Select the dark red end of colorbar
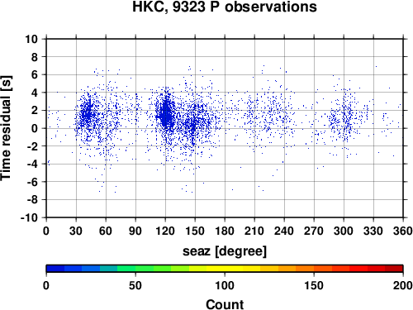 click(x=394, y=269)
